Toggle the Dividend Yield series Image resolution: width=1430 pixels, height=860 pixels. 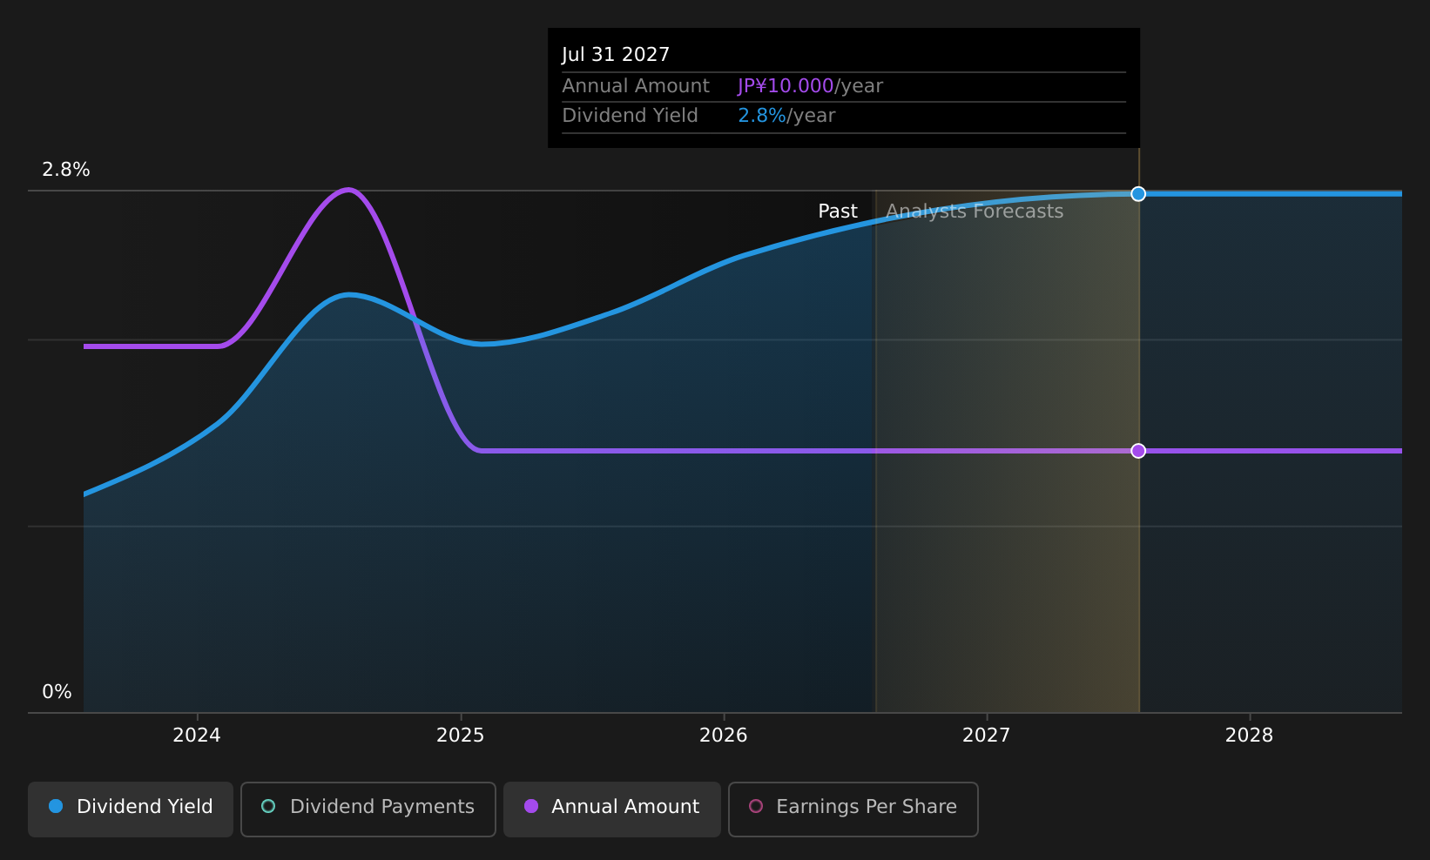click(131, 809)
